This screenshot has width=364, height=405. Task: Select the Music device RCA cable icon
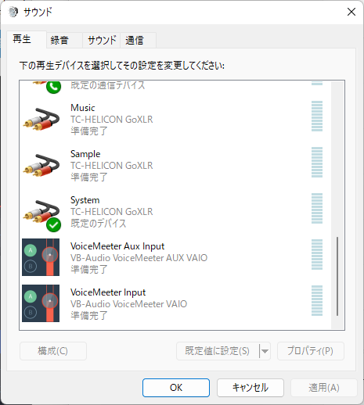41,120
